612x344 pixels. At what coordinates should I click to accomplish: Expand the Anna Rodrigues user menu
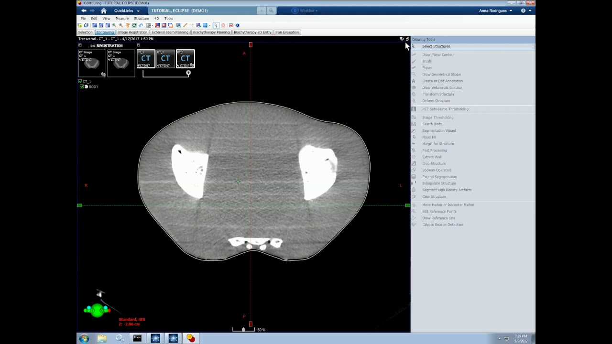pos(495,11)
